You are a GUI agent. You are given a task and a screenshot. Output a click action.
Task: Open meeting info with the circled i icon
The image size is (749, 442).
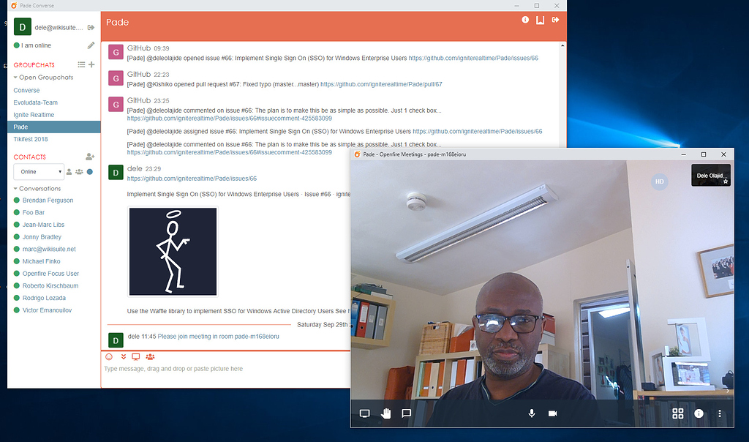tap(699, 413)
